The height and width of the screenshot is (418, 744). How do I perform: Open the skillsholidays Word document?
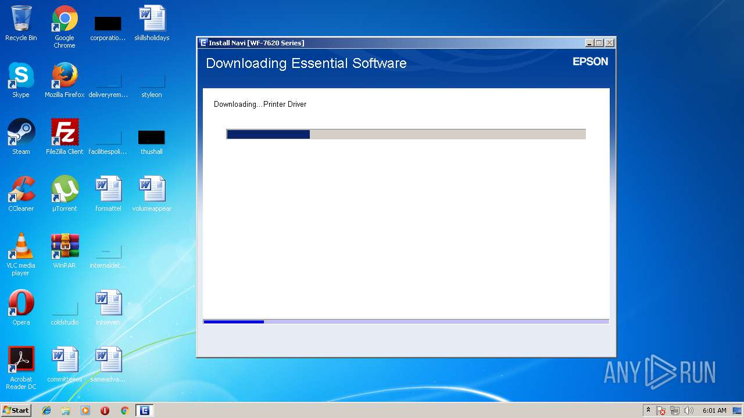tap(152, 23)
